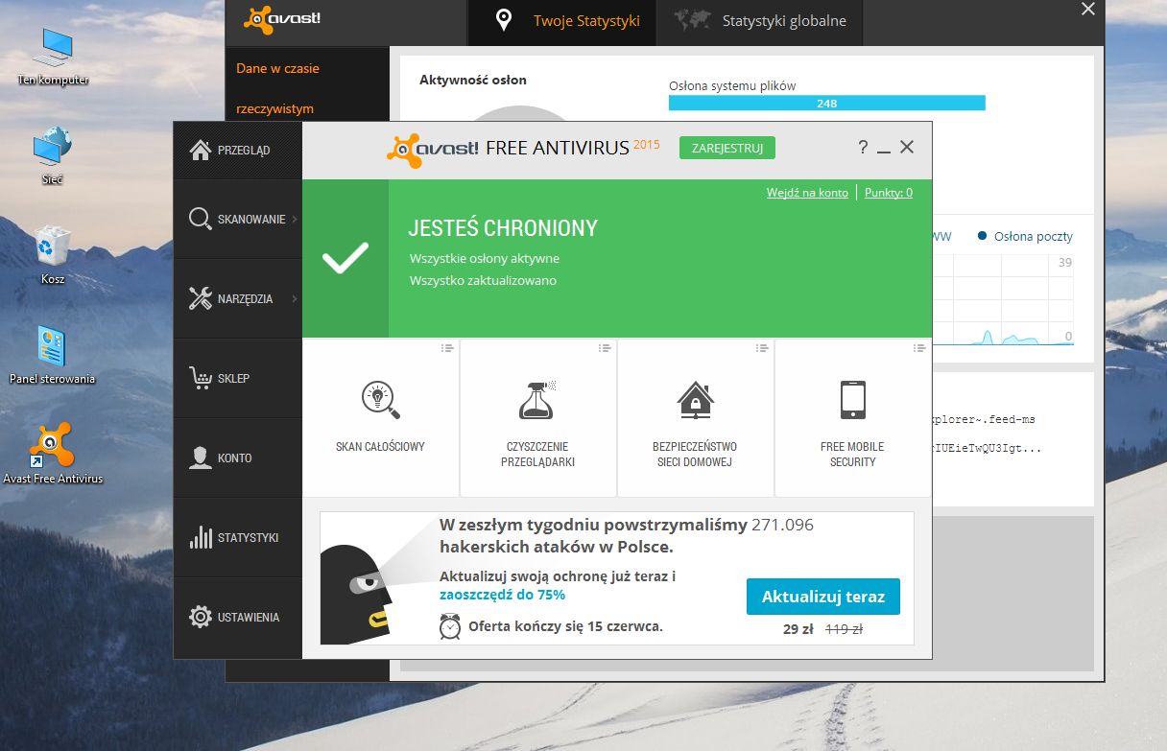The image size is (1167, 751).
Task: Open Narzędzia wrench icon in sidebar
Action: pyautogui.click(x=200, y=298)
